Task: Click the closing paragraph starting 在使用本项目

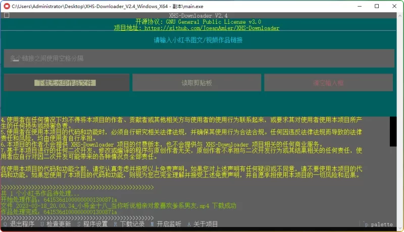Action: point(181,172)
